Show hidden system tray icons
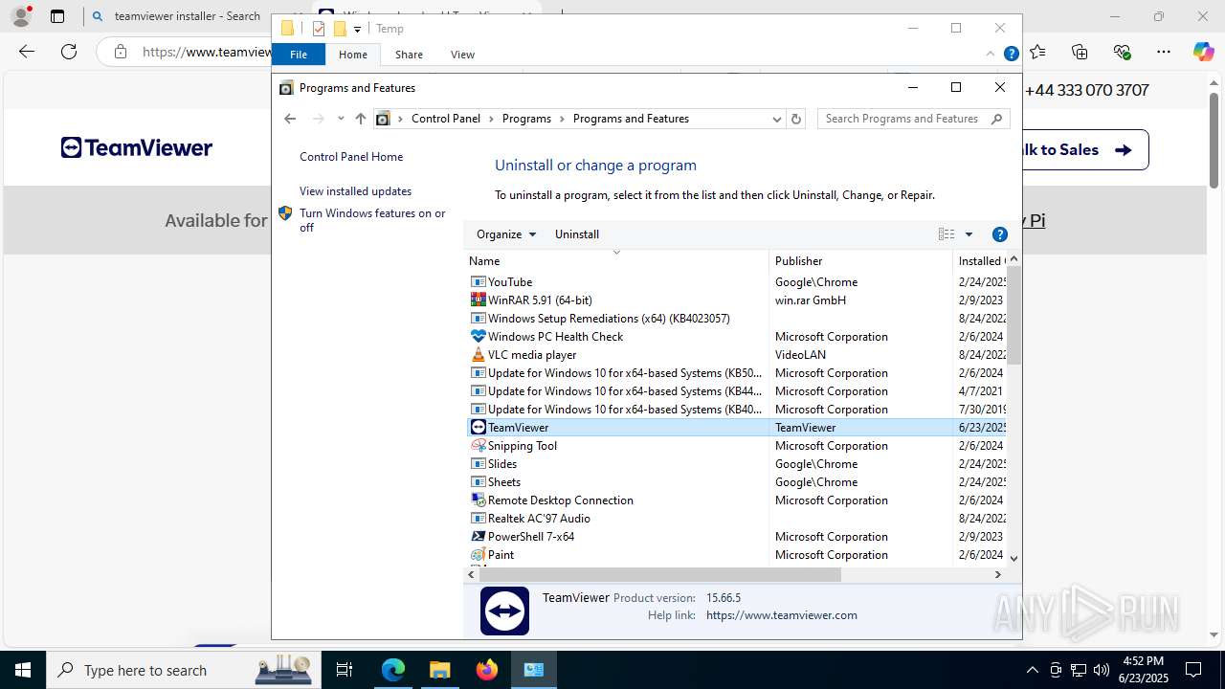This screenshot has width=1225, height=689. click(x=1032, y=670)
